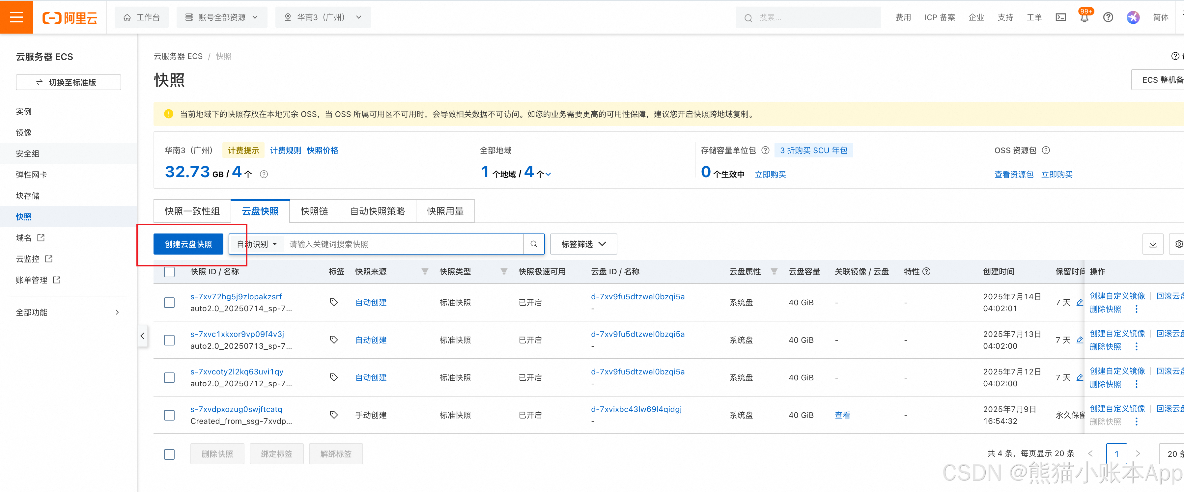Edit tags of snapshot s-7xvcoty2l2kq63uvi1qy
The image size is (1184, 492).
tap(334, 378)
